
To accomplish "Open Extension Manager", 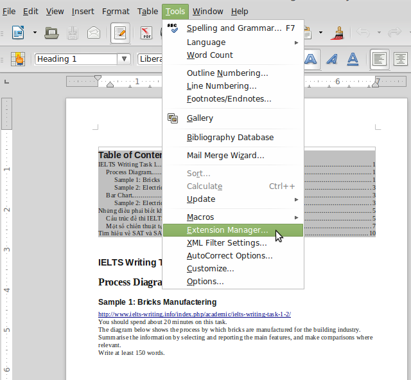I will [x=233, y=230].
